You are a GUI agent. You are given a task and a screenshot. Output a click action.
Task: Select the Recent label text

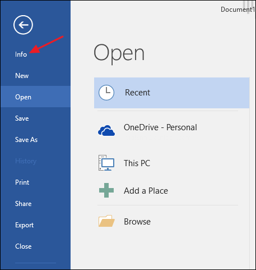pyautogui.click(x=137, y=93)
